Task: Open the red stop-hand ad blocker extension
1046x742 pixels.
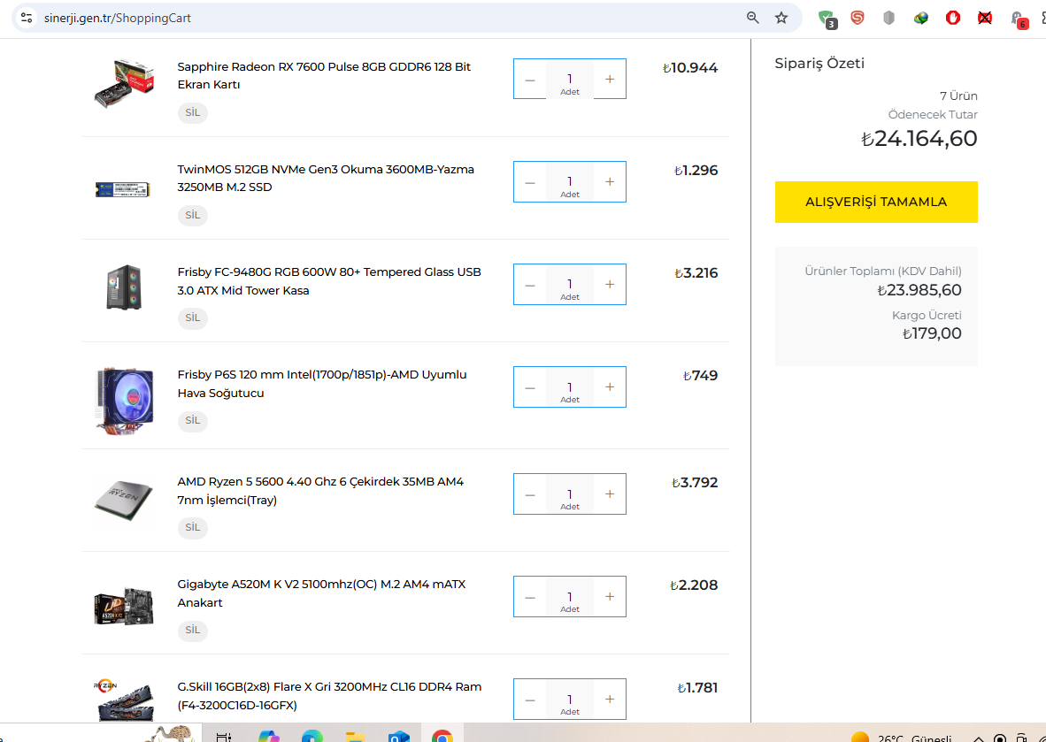Action: click(952, 18)
